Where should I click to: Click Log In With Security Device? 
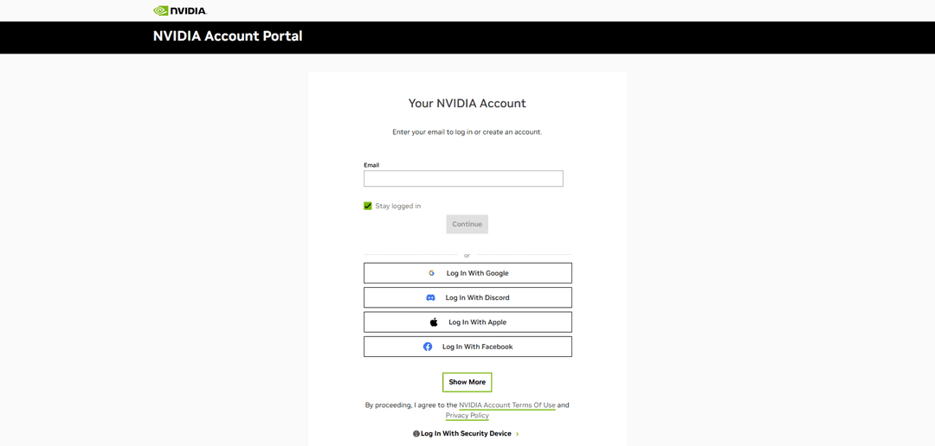point(466,434)
